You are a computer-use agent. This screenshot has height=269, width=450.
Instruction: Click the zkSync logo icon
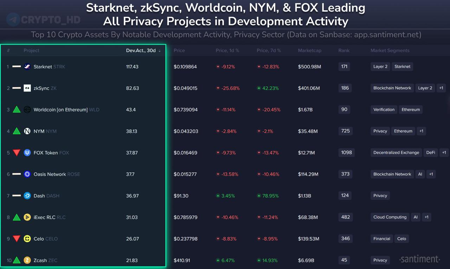click(x=27, y=88)
